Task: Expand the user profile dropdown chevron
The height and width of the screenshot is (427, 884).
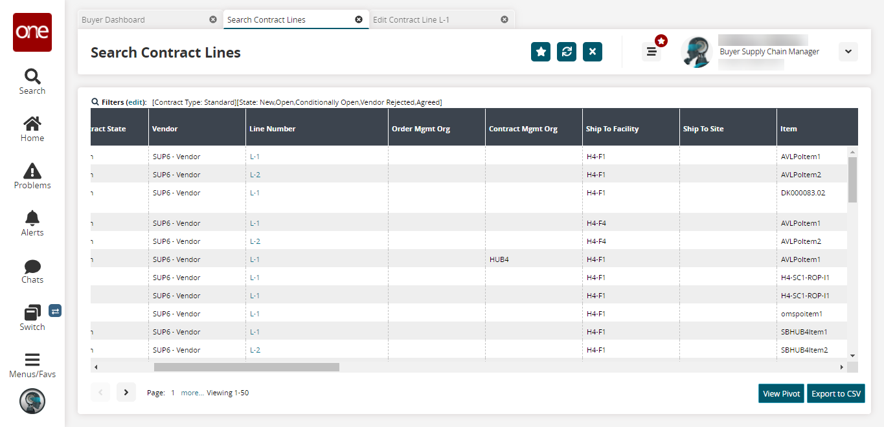Action: (848, 52)
